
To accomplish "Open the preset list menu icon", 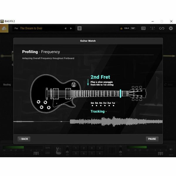I will pyautogui.click(x=79, y=28).
